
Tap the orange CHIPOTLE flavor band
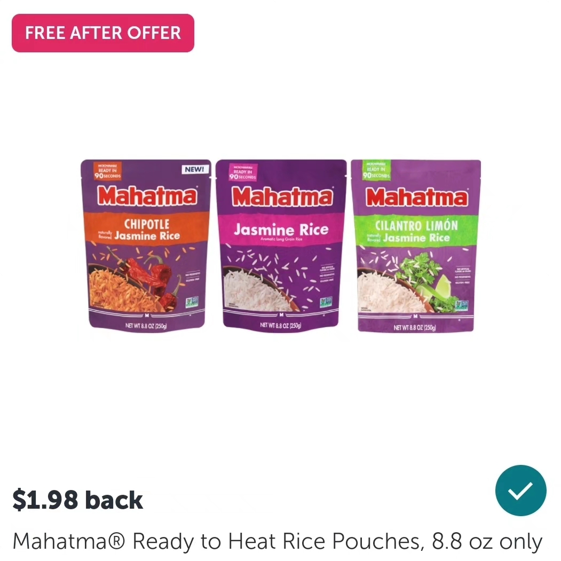pyautogui.click(x=146, y=228)
